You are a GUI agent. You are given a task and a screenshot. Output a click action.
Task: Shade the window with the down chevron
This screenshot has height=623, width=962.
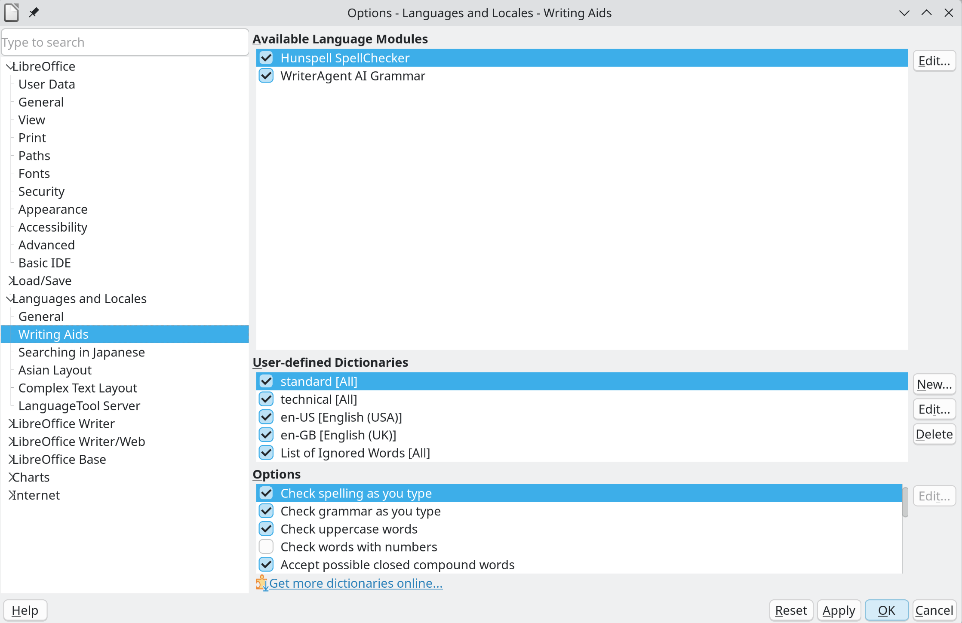904,13
